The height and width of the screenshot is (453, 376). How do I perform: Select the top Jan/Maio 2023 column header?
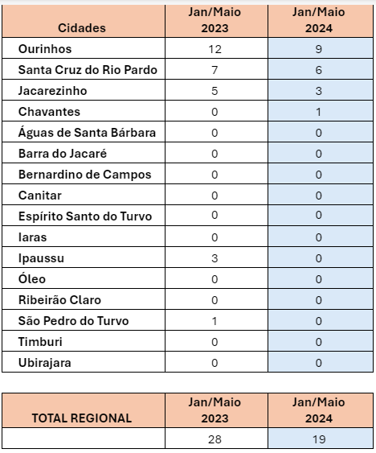pyautogui.click(x=216, y=22)
